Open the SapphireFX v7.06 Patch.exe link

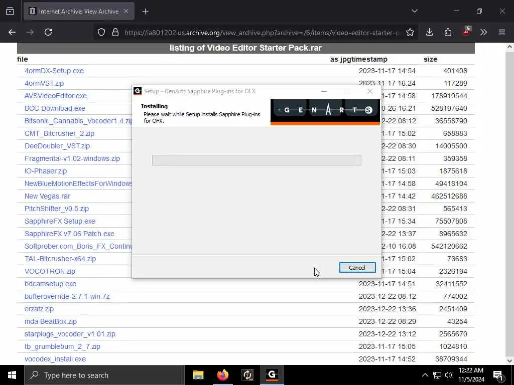point(69,234)
